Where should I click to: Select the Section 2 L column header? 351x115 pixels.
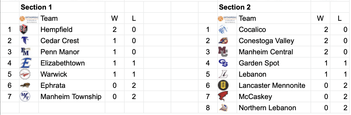click(340, 18)
